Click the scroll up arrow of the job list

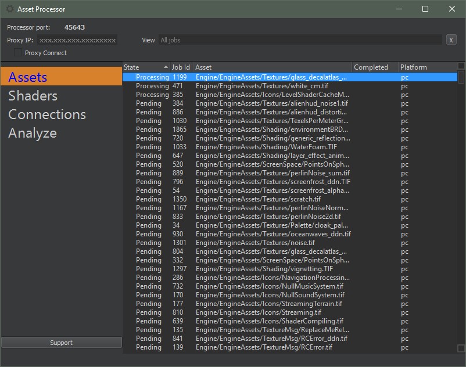point(461,66)
